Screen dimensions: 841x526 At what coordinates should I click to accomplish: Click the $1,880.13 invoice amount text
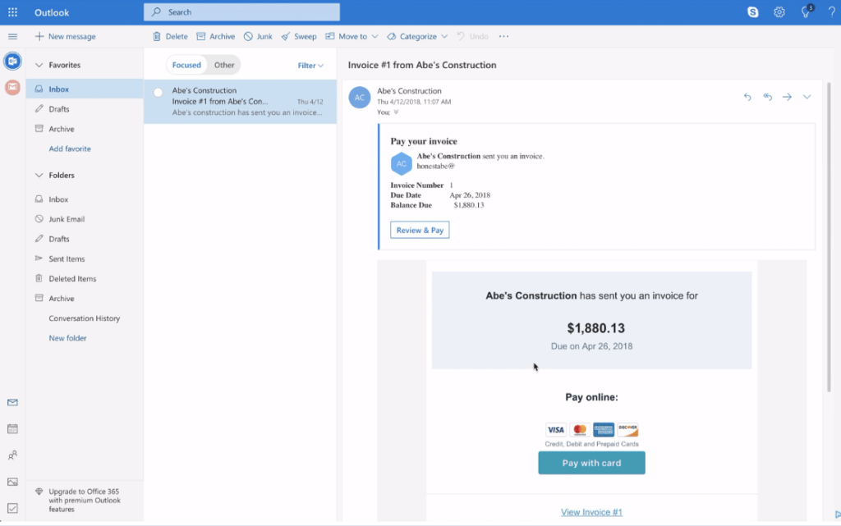click(x=596, y=327)
